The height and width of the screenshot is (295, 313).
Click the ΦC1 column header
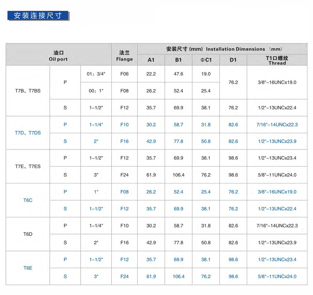(x=206, y=60)
